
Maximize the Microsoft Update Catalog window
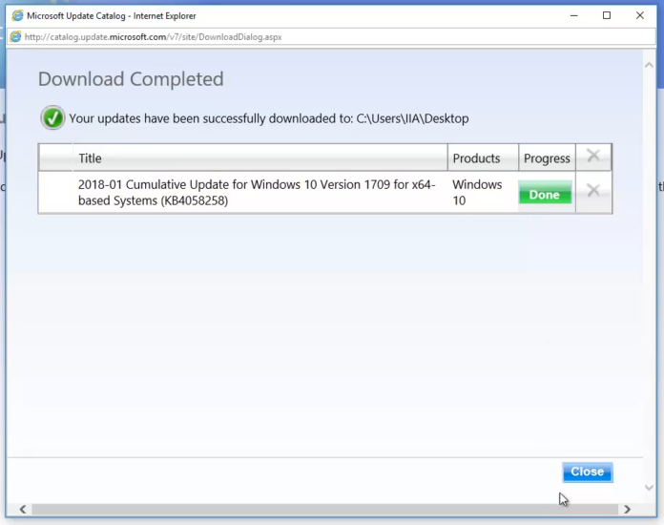point(607,15)
